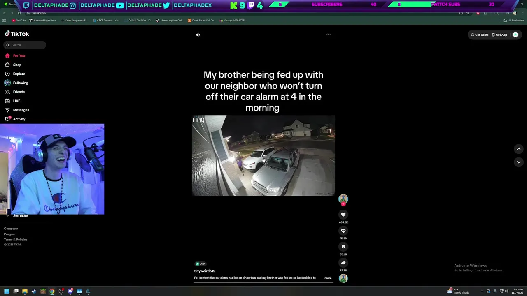Reload the browser page
This screenshot has width=527, height=296.
19,13
